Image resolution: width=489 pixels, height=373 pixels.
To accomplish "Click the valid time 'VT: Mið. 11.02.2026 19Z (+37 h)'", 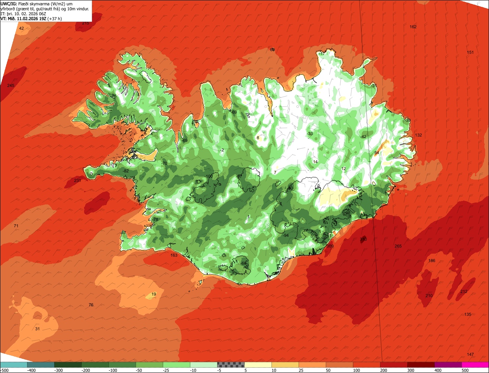I will click(31, 18).
